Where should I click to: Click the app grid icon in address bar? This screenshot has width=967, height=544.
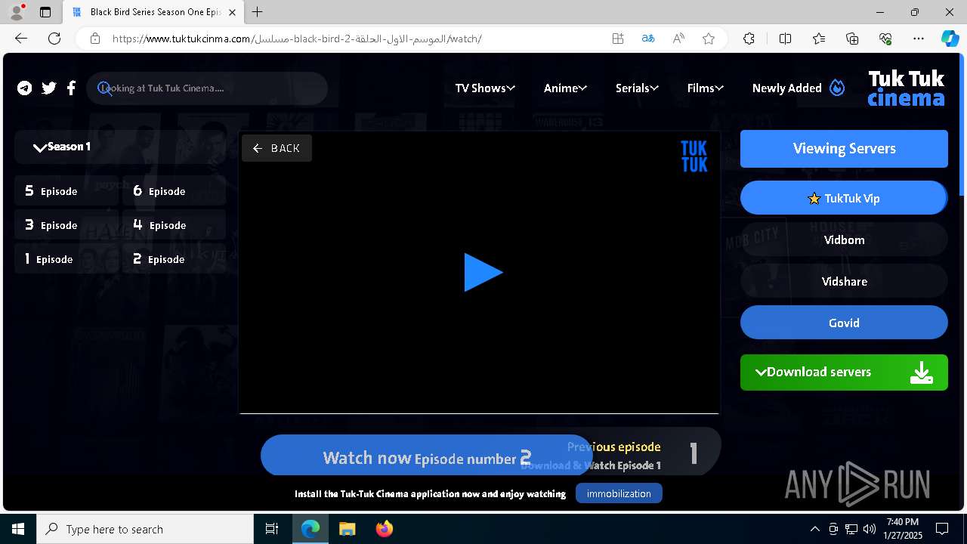click(618, 39)
